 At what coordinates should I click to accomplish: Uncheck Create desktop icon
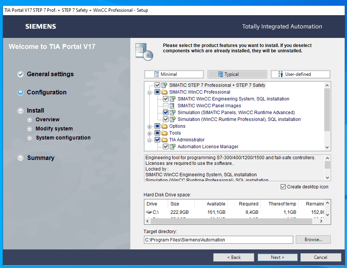(283, 187)
